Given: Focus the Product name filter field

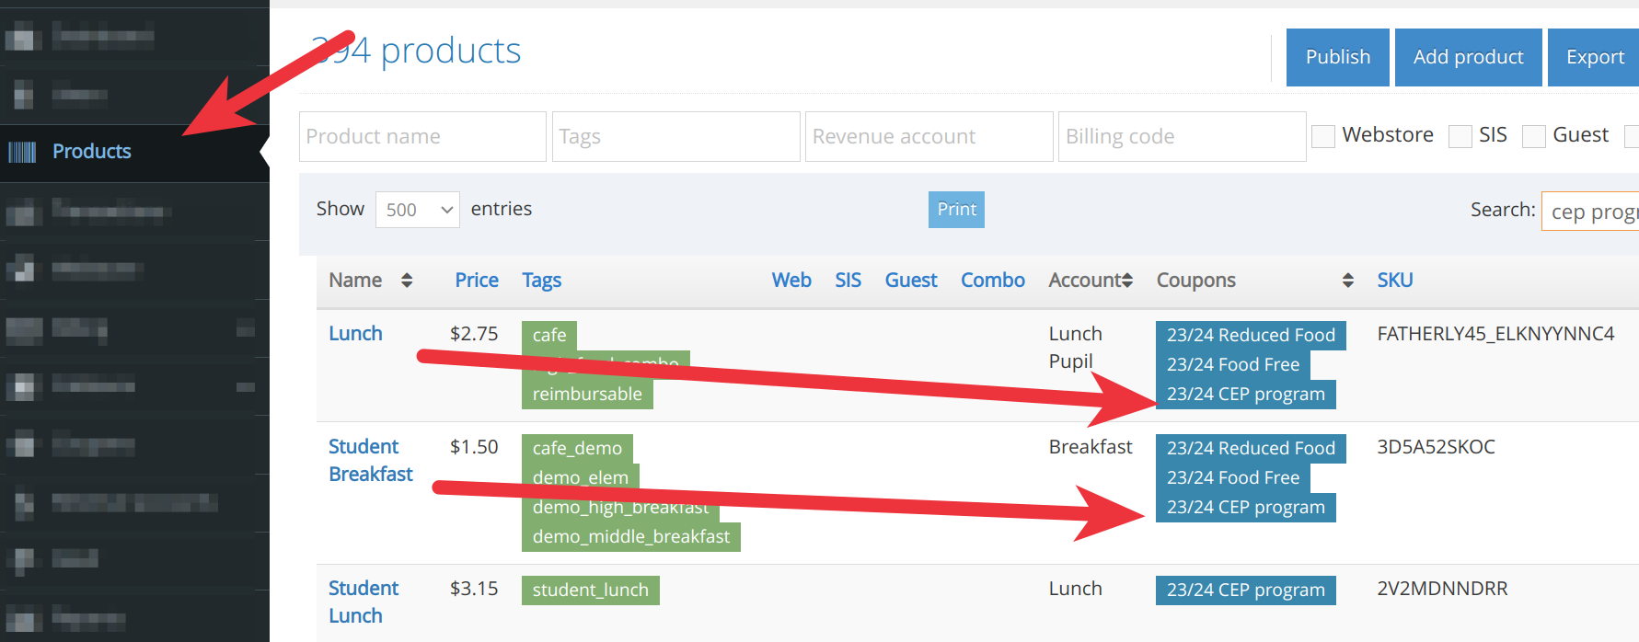Looking at the screenshot, I should [422, 137].
